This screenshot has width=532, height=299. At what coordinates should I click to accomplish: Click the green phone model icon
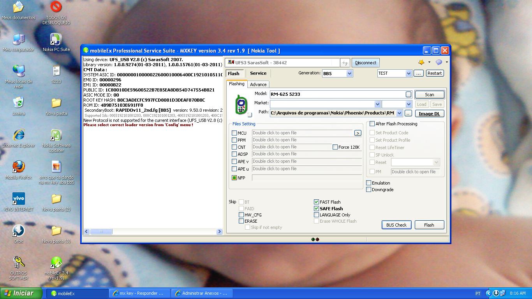(x=241, y=104)
